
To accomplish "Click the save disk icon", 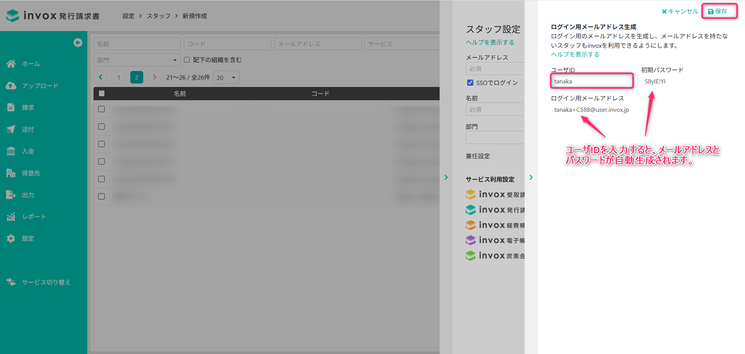I will tap(710, 12).
